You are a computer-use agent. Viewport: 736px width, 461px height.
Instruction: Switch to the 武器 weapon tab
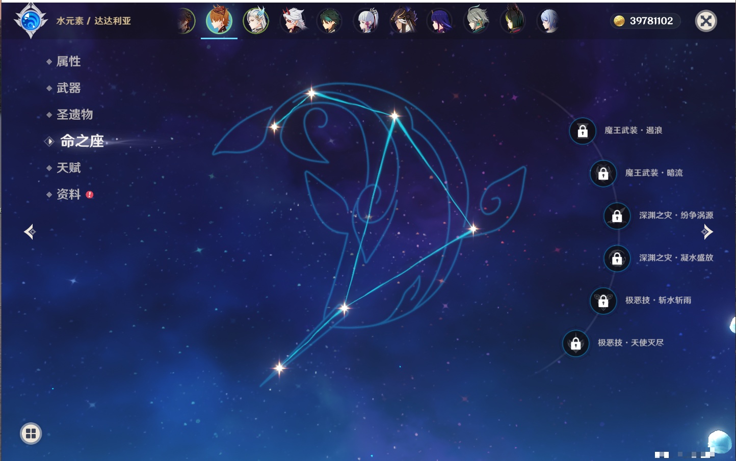point(68,88)
